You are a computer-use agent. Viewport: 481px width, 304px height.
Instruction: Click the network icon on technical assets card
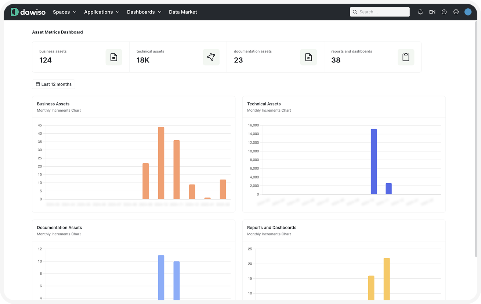(x=211, y=57)
